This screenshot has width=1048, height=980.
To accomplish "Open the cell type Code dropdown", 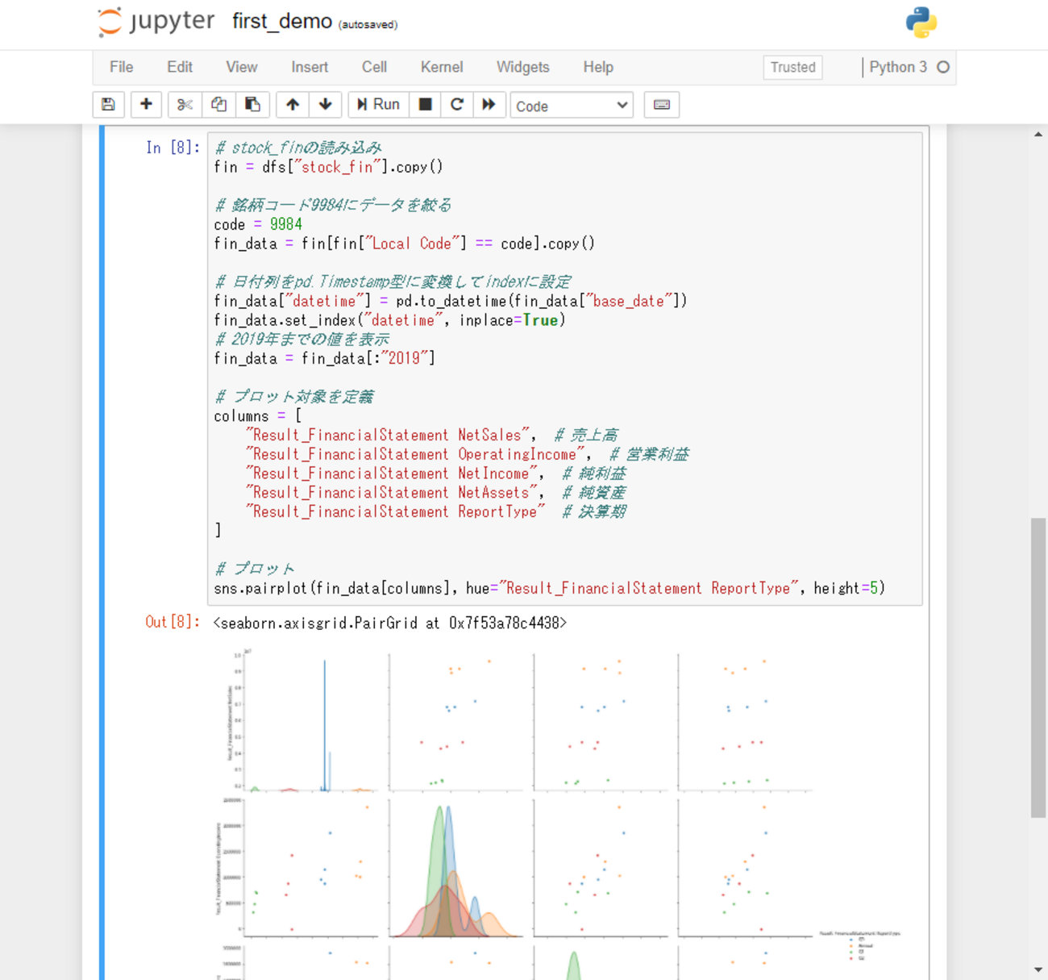I will tap(571, 106).
